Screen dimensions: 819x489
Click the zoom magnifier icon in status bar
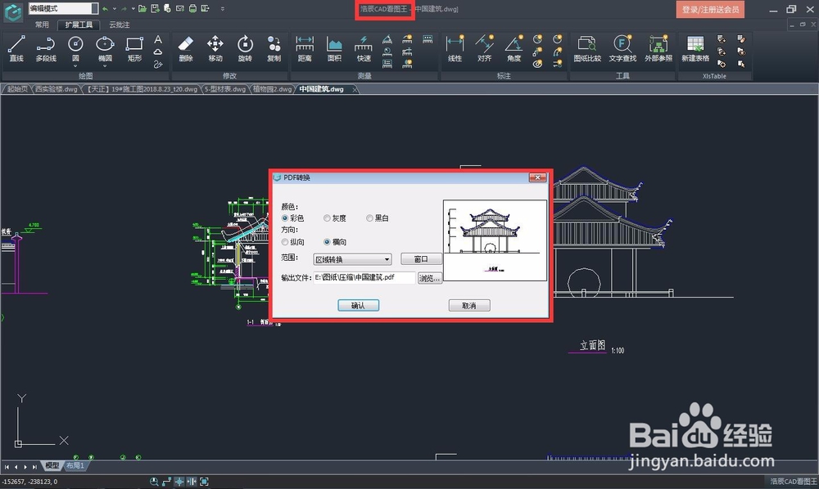[154, 482]
